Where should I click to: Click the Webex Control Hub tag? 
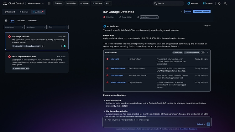coord(21,69)
